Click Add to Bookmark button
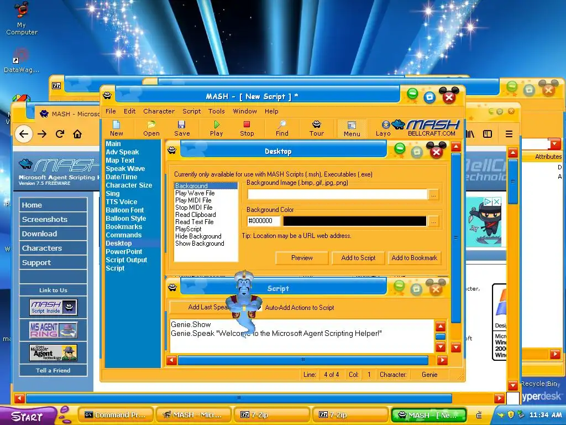566x425 pixels. point(415,258)
